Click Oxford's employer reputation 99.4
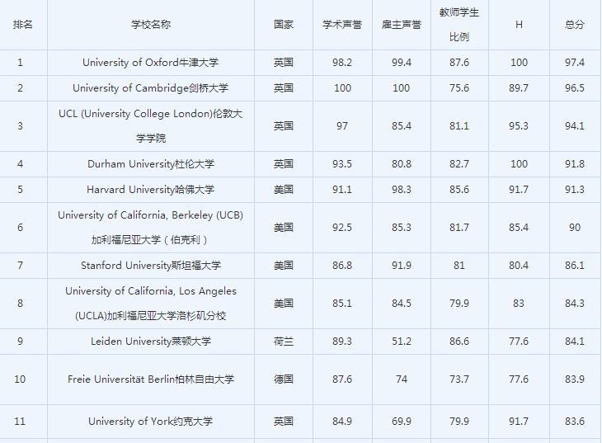 coord(402,63)
